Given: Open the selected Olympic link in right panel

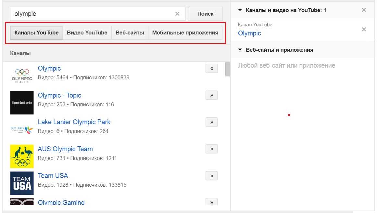Looking at the screenshot, I should tap(249, 33).
